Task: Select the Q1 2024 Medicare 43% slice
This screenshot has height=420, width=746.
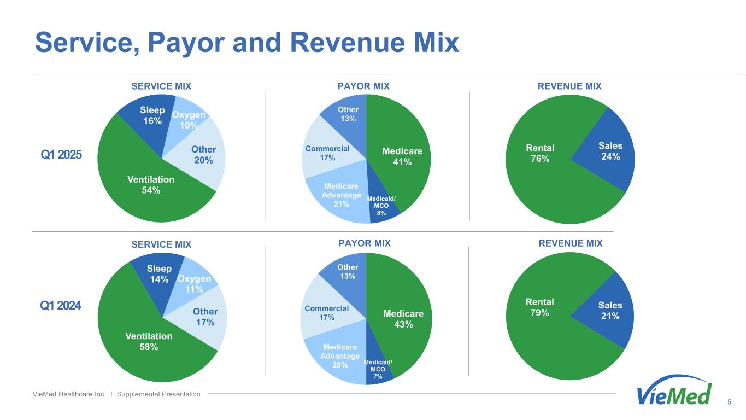Action: point(403,318)
